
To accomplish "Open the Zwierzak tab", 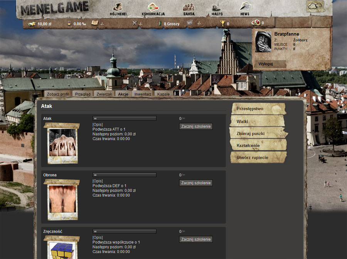I will tap(104, 94).
